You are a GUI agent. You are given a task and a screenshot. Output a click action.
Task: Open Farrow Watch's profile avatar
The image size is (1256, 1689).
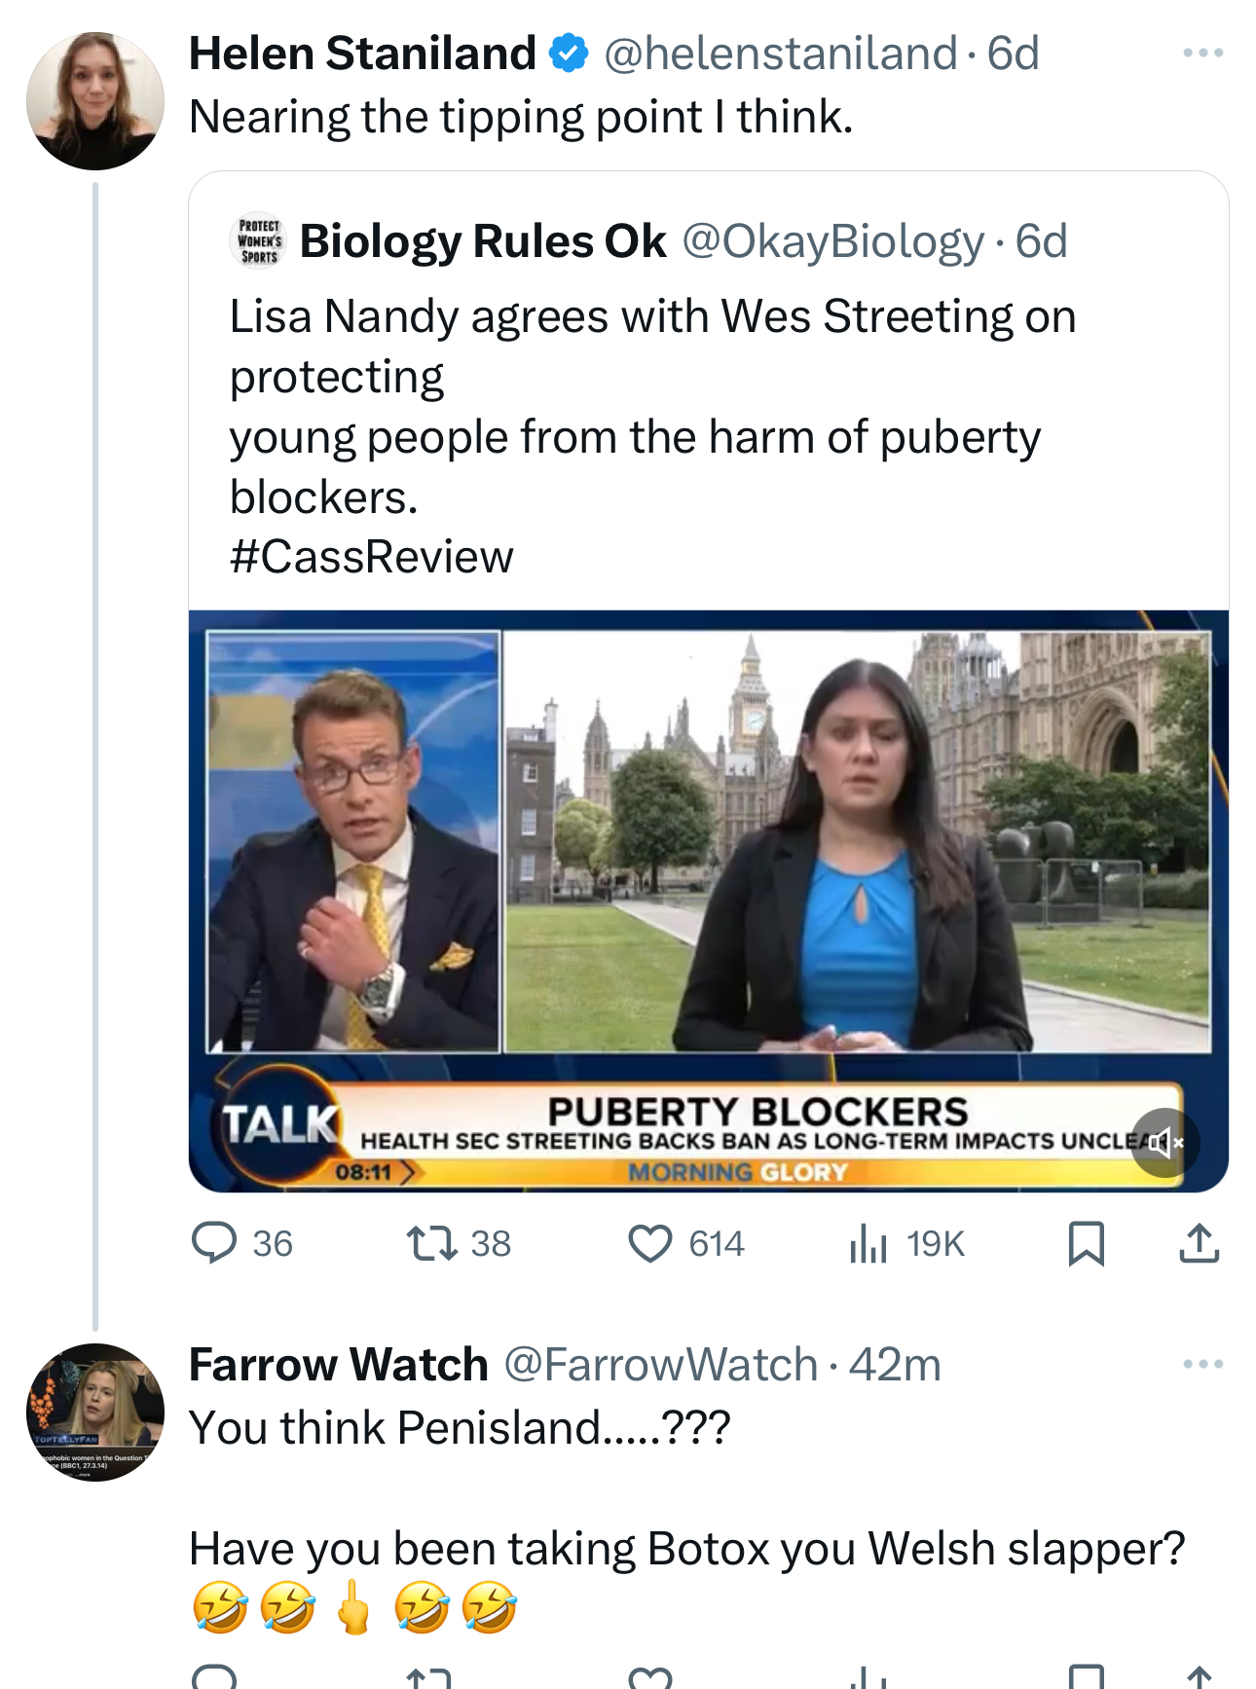coord(95,1412)
